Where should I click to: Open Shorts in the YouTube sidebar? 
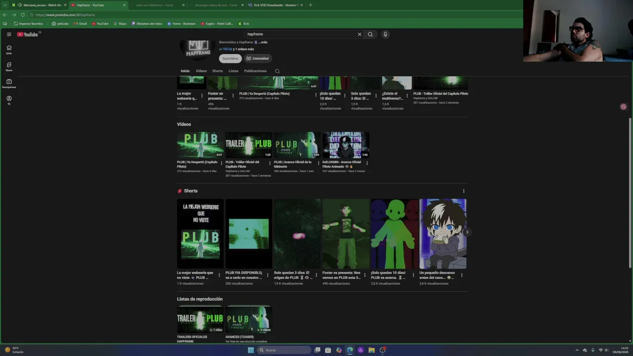(9, 66)
